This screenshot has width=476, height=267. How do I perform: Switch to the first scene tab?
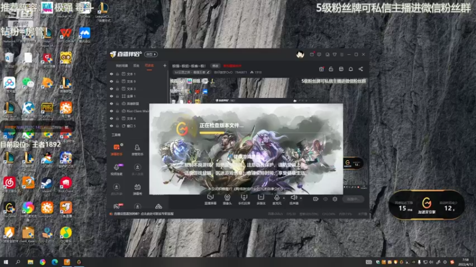click(x=122, y=66)
